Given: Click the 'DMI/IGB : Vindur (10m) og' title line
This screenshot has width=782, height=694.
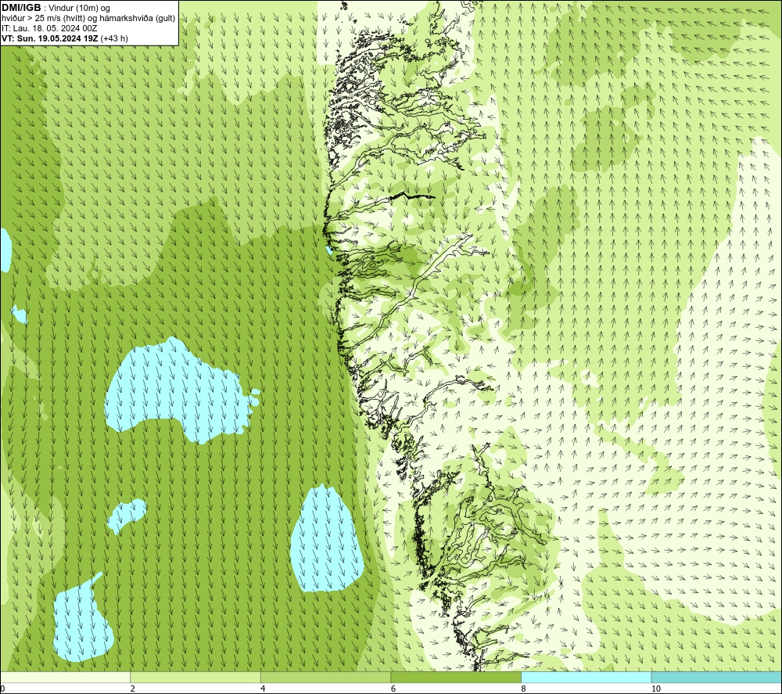Looking at the screenshot, I should click(56, 8).
